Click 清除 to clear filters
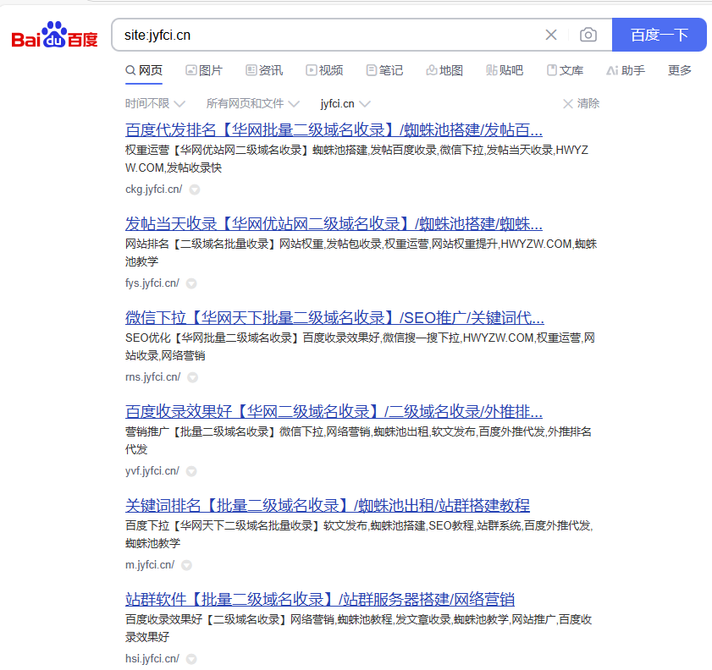Viewport: 712px width, 670px height. coord(582,104)
